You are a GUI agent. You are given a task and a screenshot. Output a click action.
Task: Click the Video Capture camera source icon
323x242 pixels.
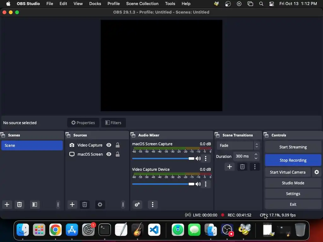pyautogui.click(x=72, y=145)
